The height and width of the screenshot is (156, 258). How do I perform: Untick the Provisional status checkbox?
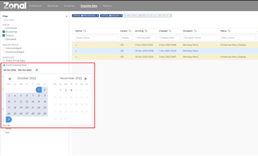pyautogui.click(x=3, y=32)
